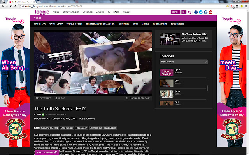Click Report a problem button

[x=47, y=152]
